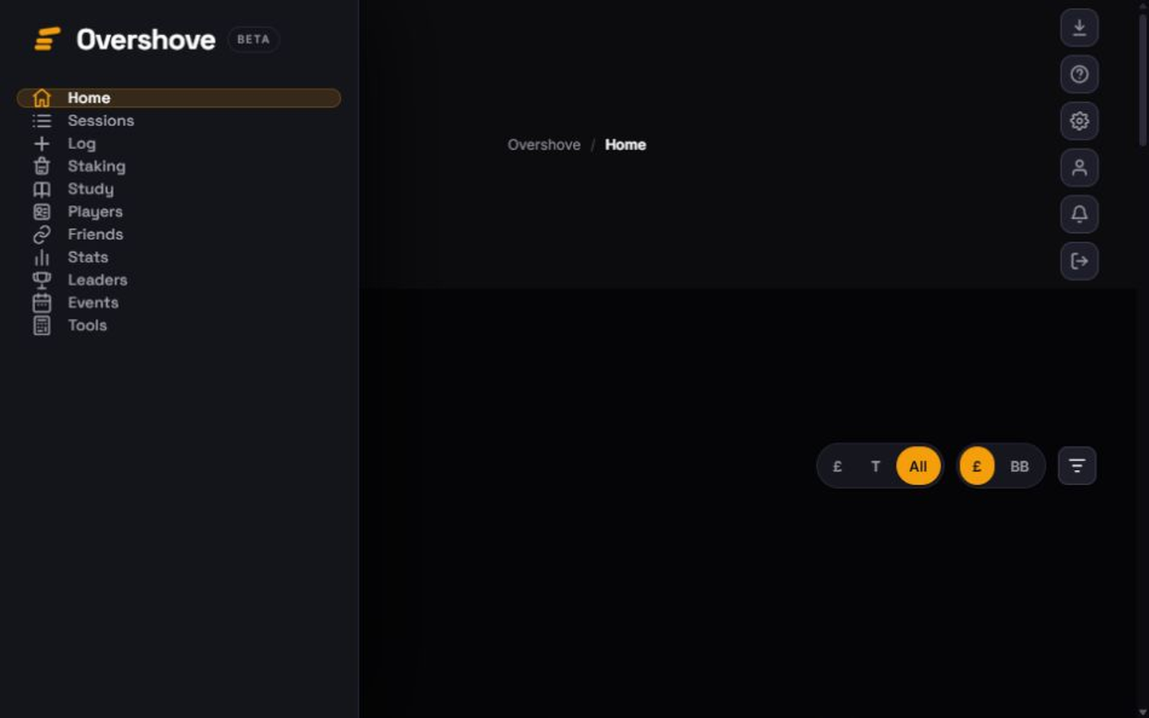Click the Sessions list icon
Image resolution: width=1149 pixels, height=718 pixels.
click(41, 120)
